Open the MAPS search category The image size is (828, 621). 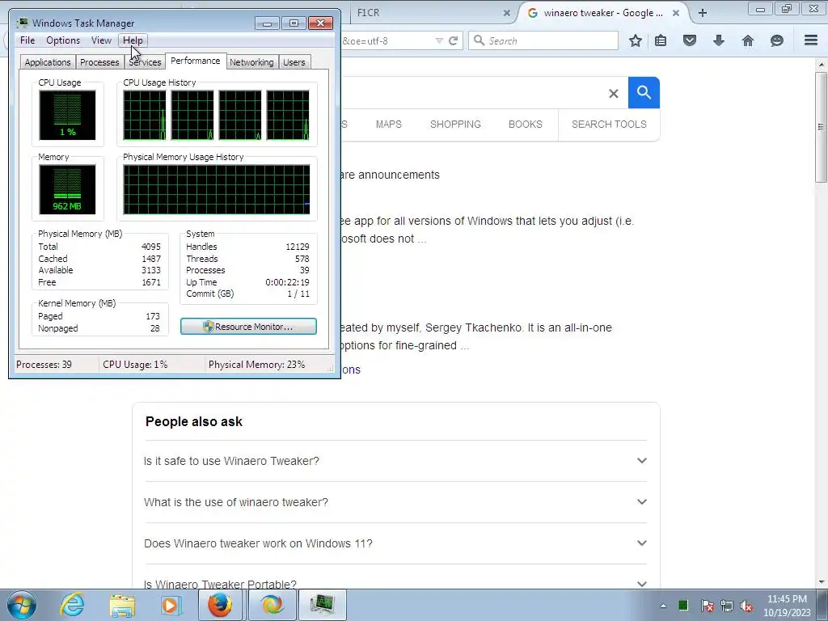pos(389,124)
